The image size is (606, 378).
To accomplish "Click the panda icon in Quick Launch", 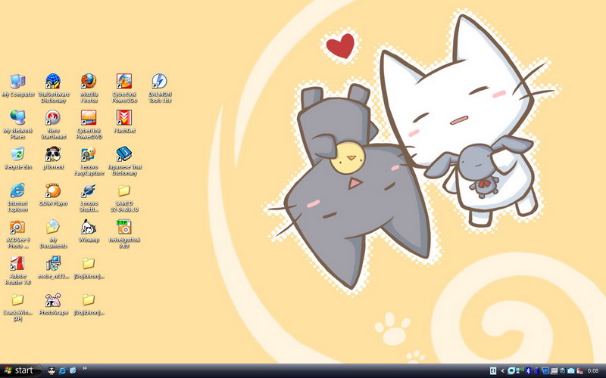I will tap(52, 371).
